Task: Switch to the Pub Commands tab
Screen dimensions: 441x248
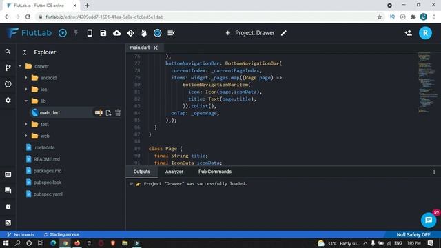Action: click(215, 172)
